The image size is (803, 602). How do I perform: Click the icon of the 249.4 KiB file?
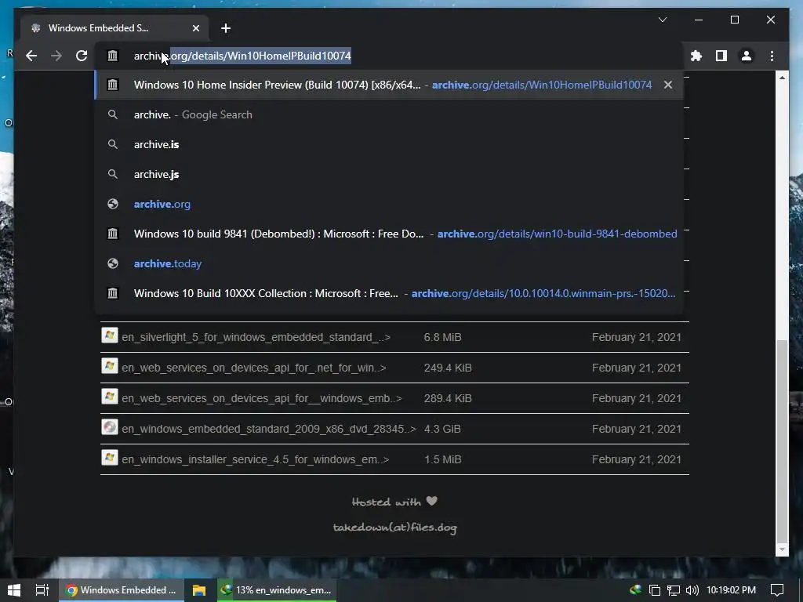tap(110, 367)
